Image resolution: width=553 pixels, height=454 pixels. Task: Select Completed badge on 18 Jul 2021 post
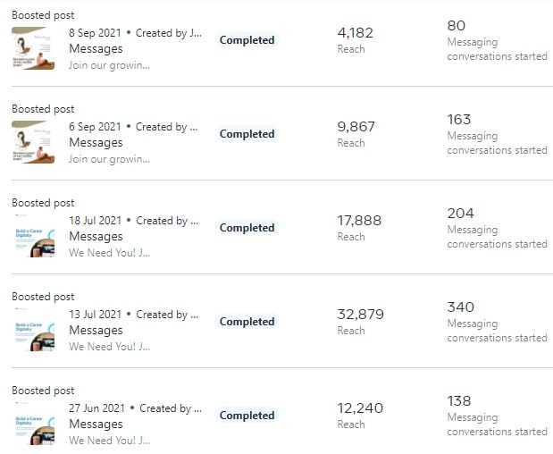tap(247, 228)
